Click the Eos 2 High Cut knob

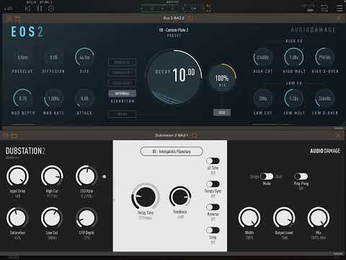[x=263, y=57]
